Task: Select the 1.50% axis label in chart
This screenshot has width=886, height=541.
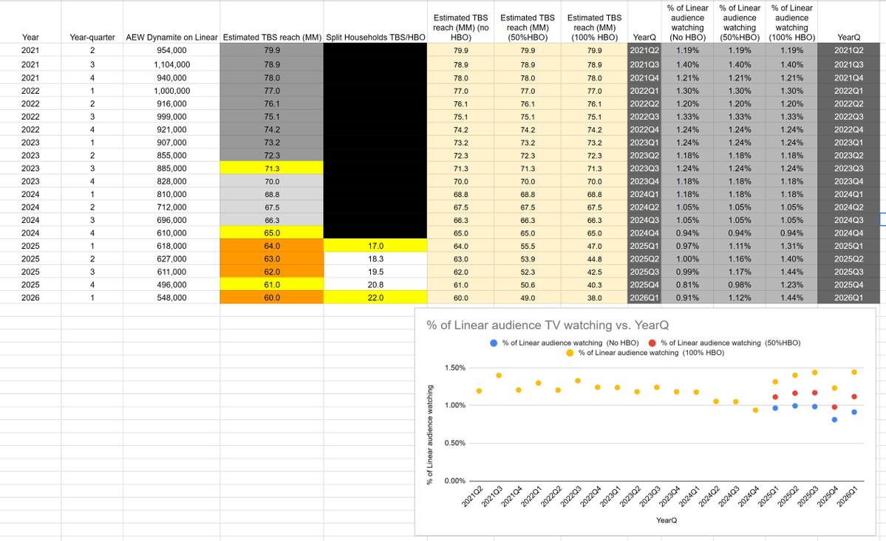Action: tap(455, 368)
